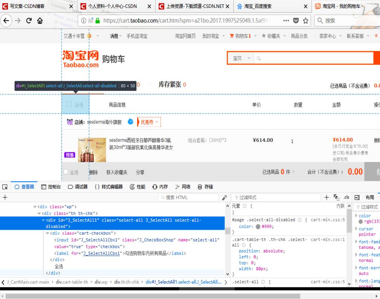The width and height of the screenshot is (380, 299).
Task: Focus the 过滤样式 filter box in the rules pane
Action: pyautogui.click(x=276, y=197)
